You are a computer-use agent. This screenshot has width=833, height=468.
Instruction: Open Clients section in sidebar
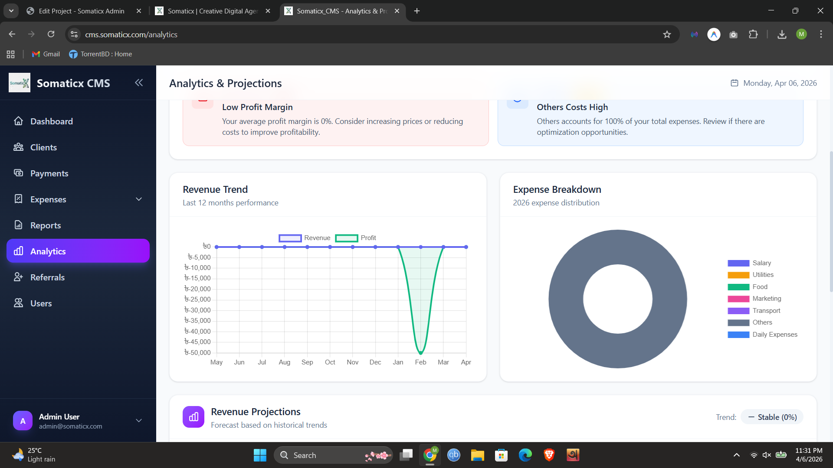pos(43,147)
